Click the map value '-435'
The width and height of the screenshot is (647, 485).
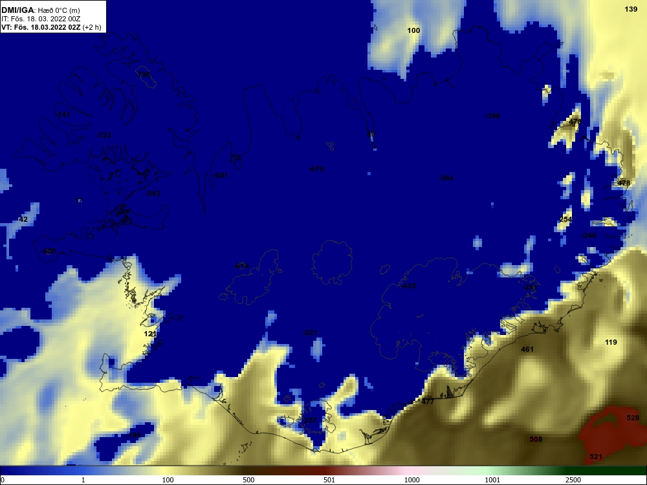click(x=408, y=286)
